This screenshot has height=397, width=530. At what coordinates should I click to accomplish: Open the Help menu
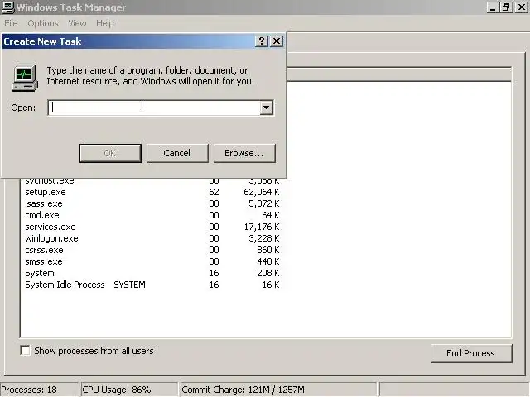[105, 23]
